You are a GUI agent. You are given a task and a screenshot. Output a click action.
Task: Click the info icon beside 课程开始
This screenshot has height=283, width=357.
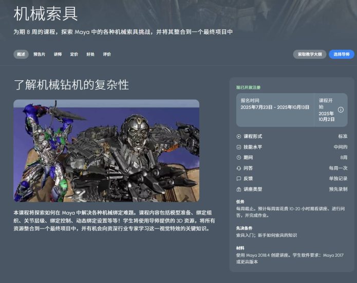[341, 110]
